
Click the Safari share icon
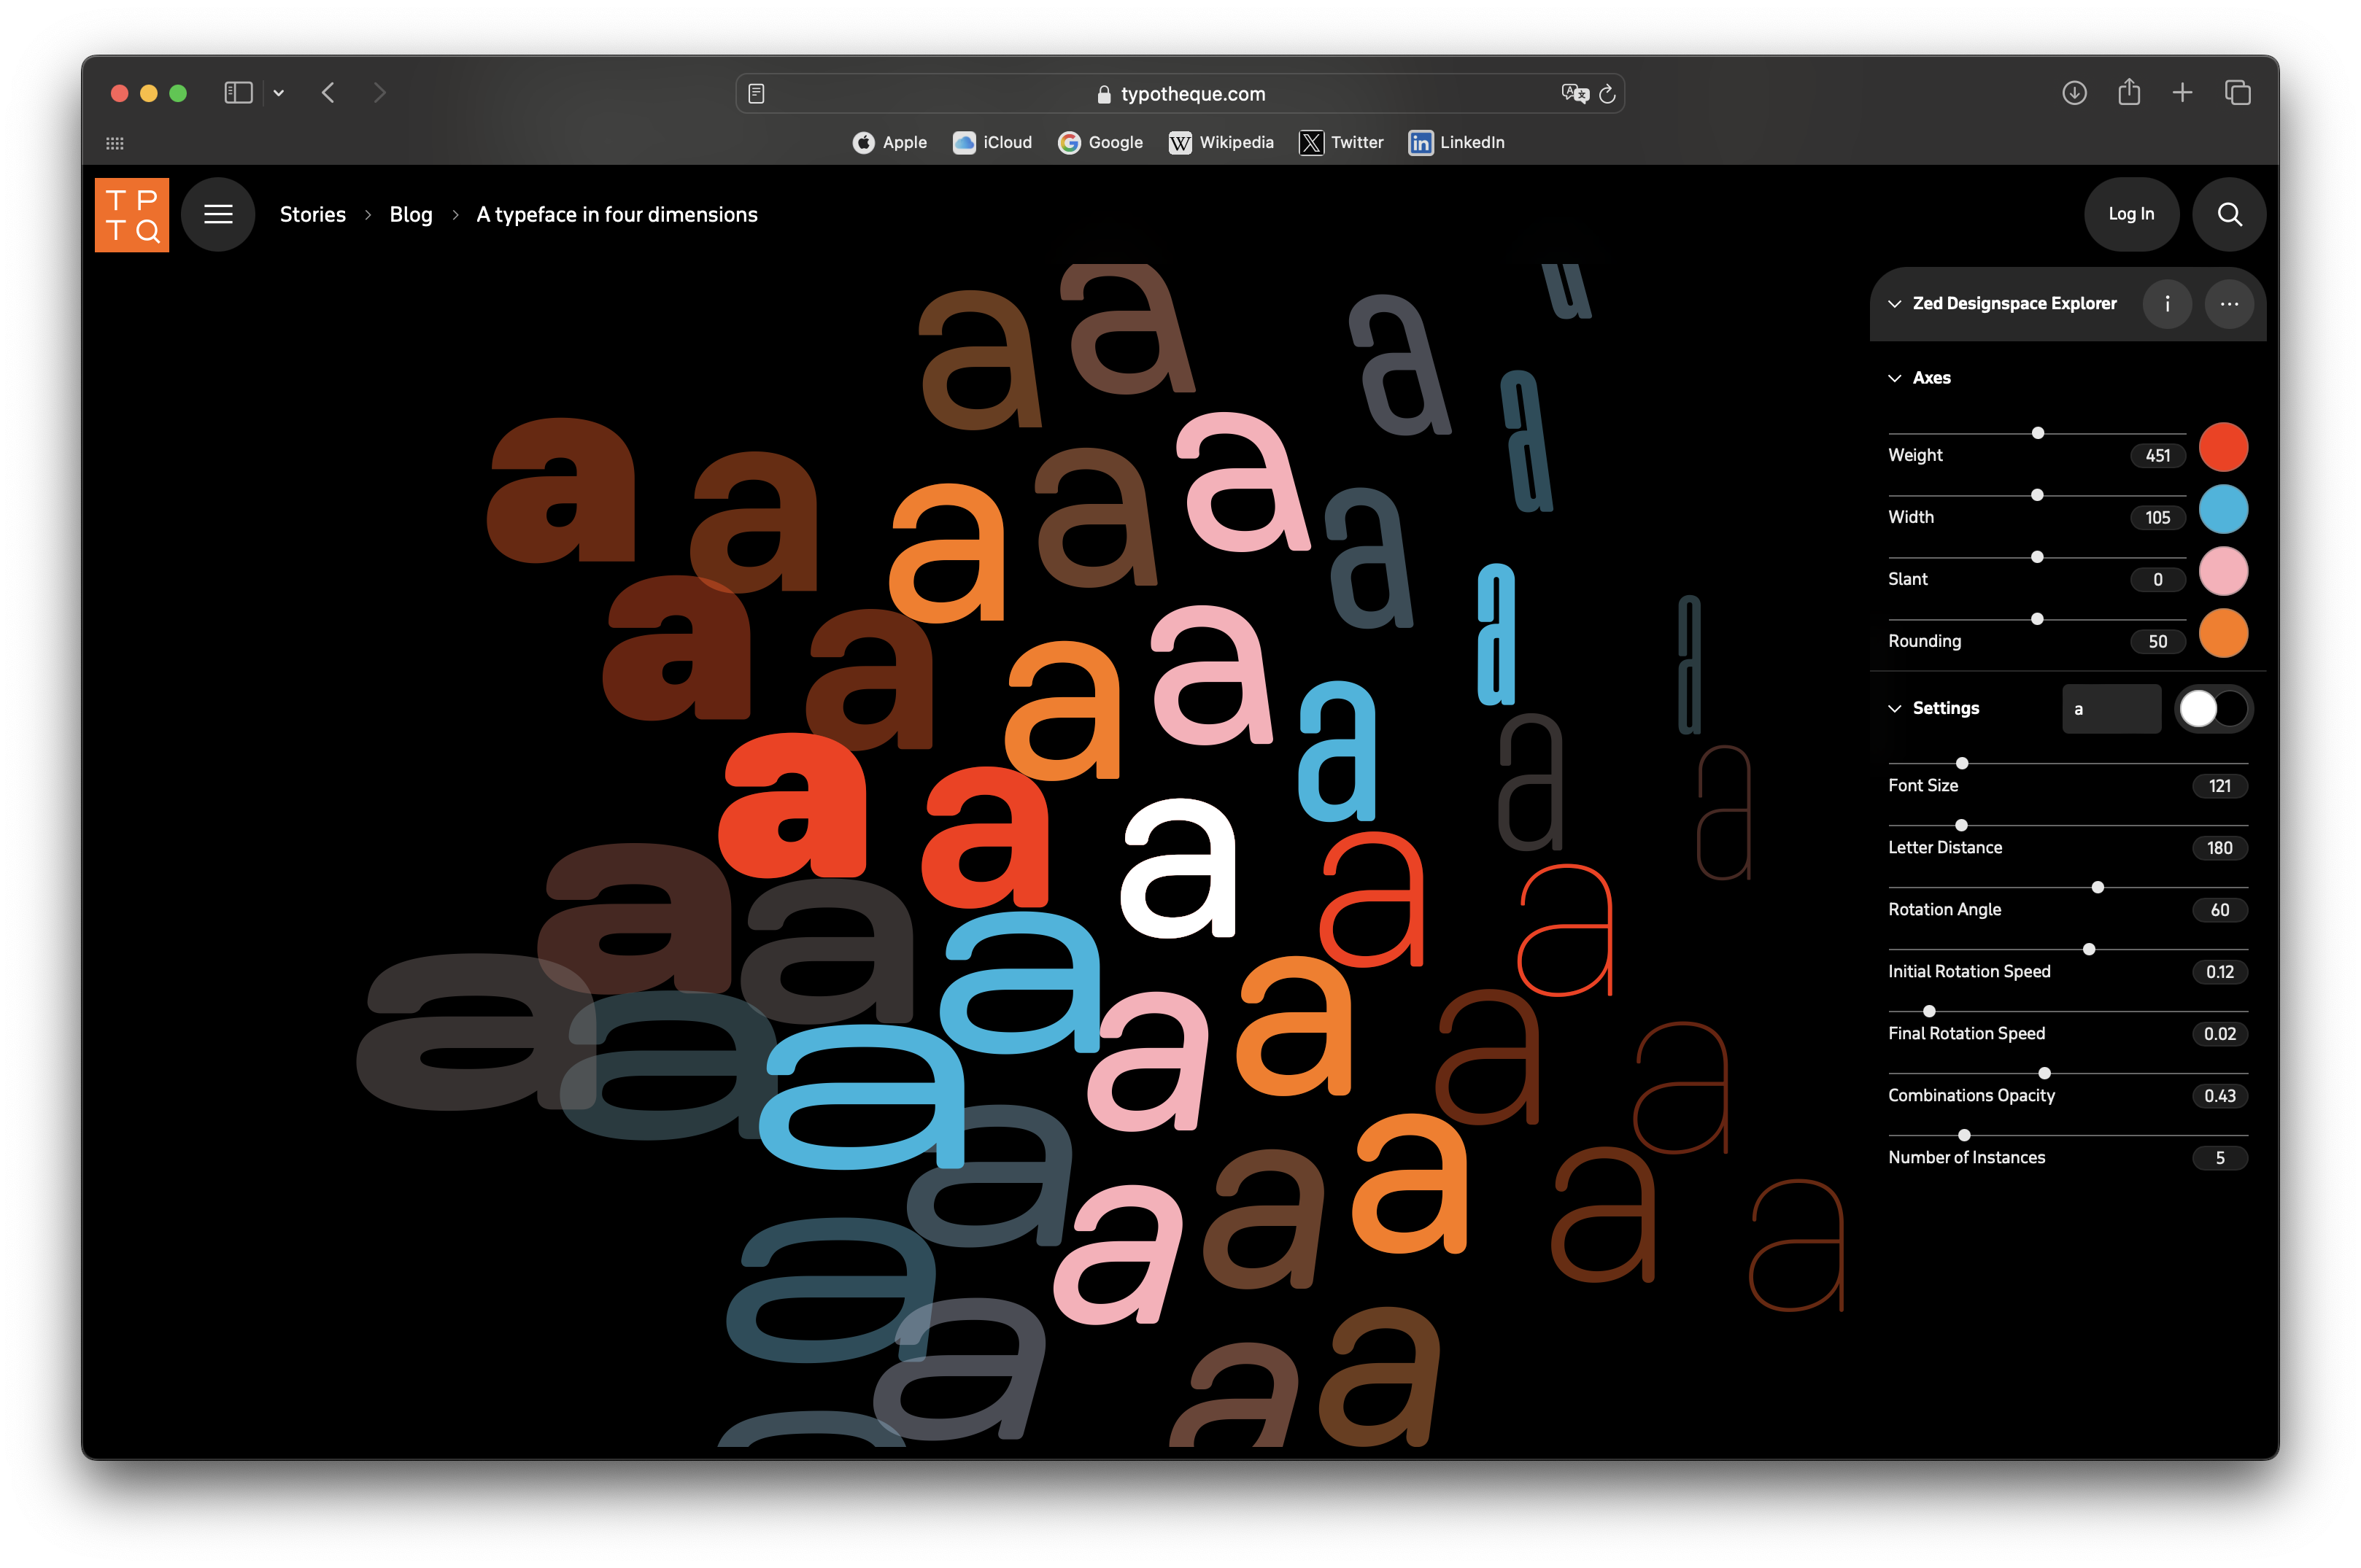2129,93
